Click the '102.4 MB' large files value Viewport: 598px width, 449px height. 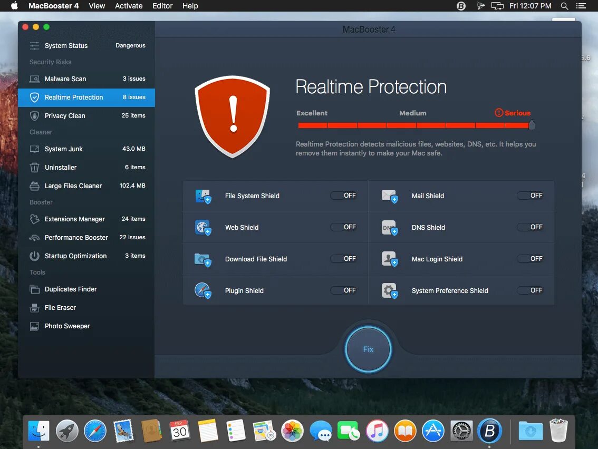132,186
